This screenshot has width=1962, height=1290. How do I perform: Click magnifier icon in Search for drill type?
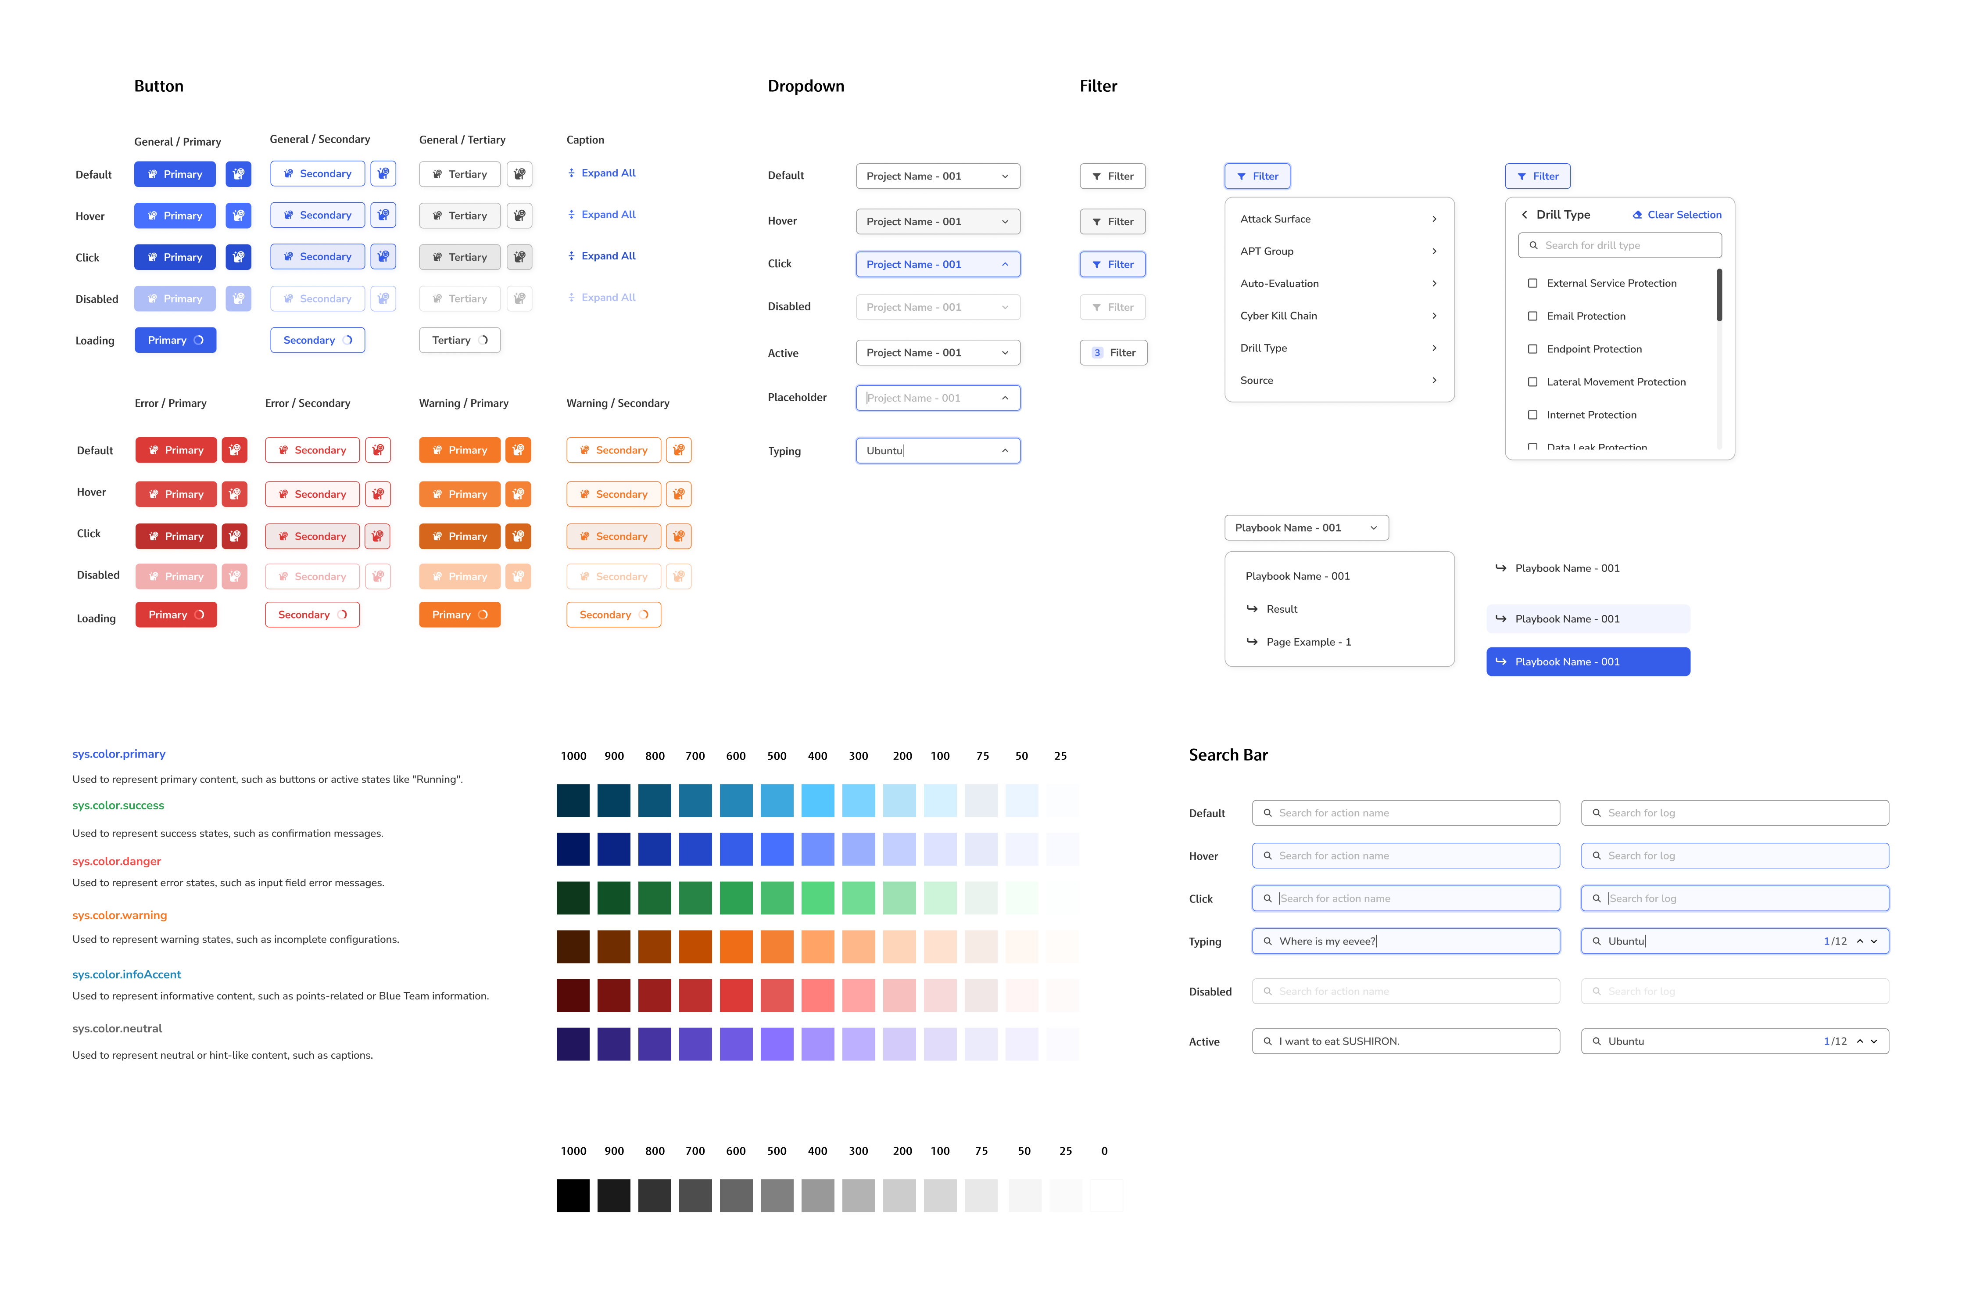click(x=1533, y=245)
